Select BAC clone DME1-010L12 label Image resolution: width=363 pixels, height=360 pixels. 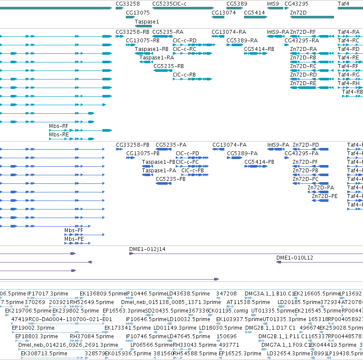click(x=294, y=258)
